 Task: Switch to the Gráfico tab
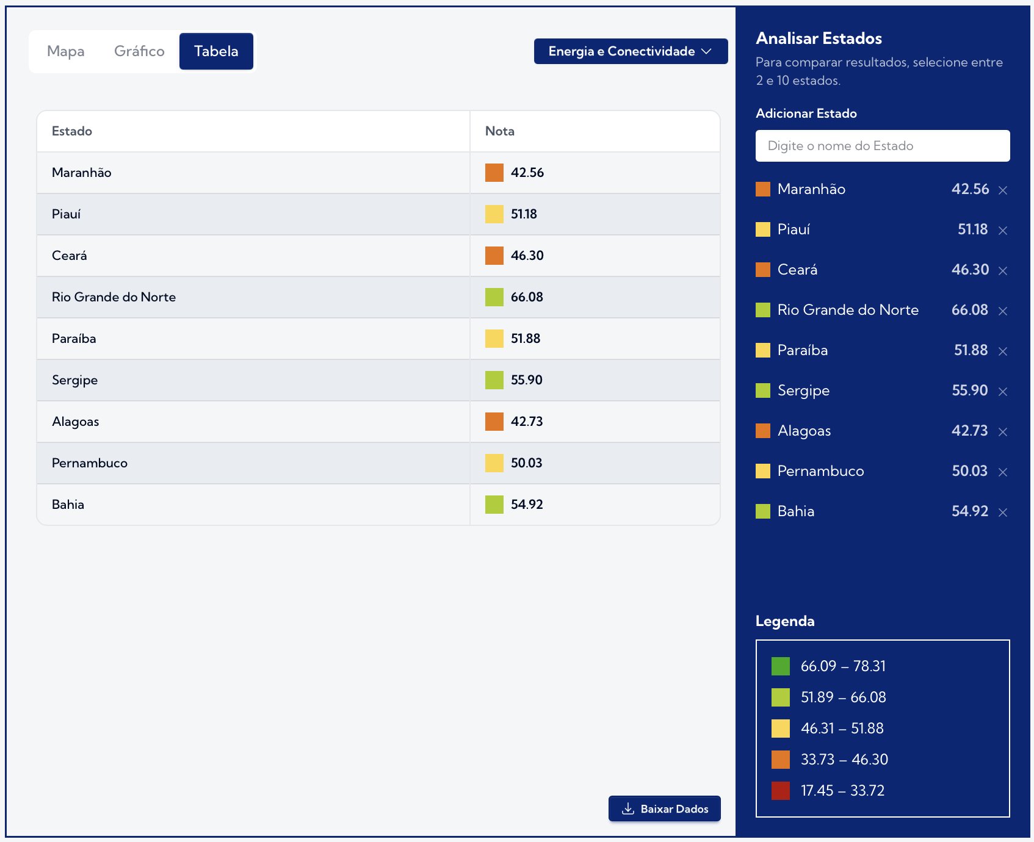pos(139,51)
